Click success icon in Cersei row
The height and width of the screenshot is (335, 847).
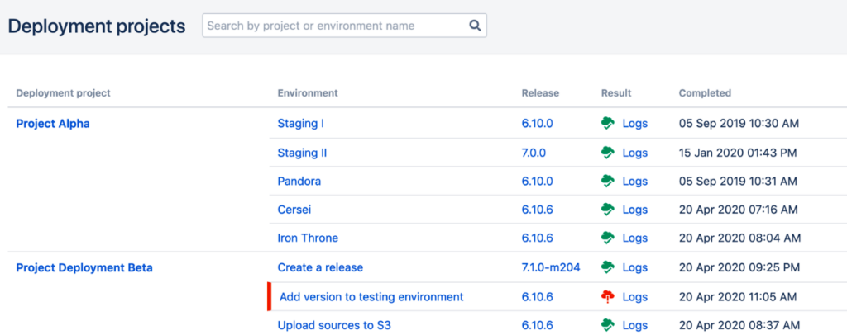pos(608,209)
